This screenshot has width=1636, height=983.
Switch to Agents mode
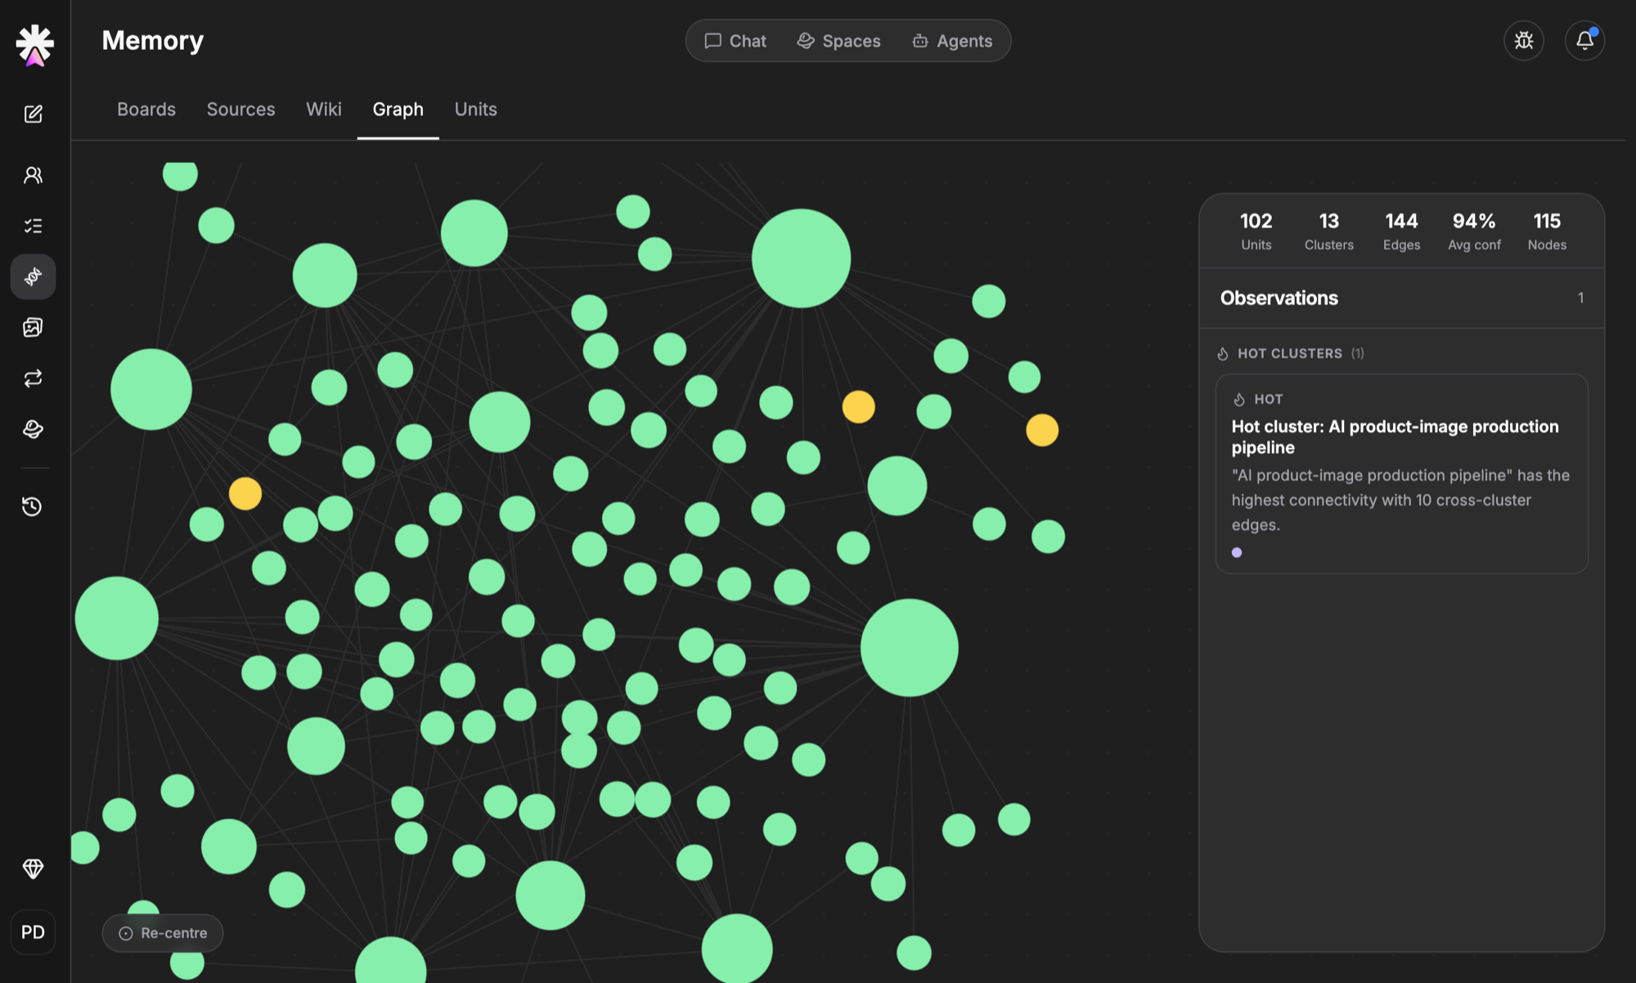[x=952, y=41]
